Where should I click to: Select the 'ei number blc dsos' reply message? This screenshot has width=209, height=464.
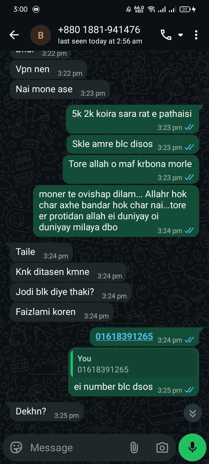(134, 372)
